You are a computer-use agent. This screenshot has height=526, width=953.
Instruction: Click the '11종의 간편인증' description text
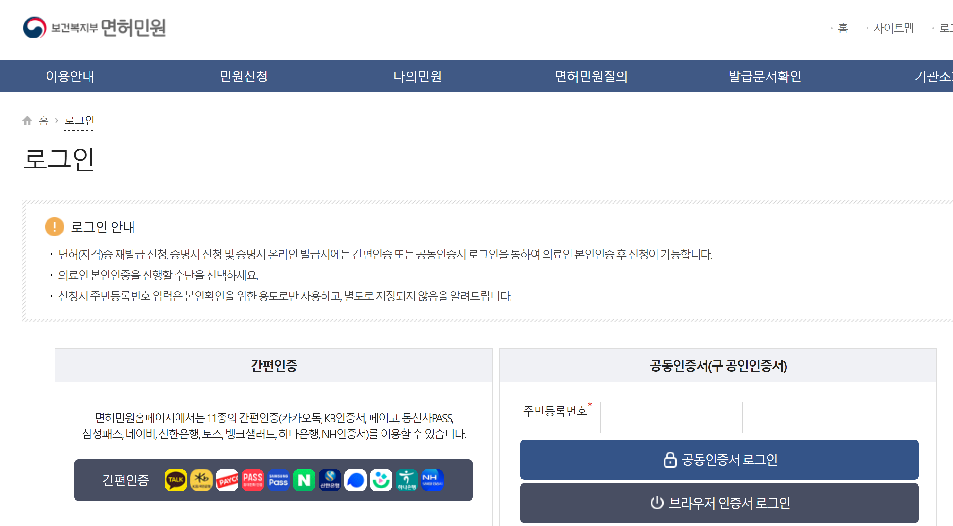[274, 426]
